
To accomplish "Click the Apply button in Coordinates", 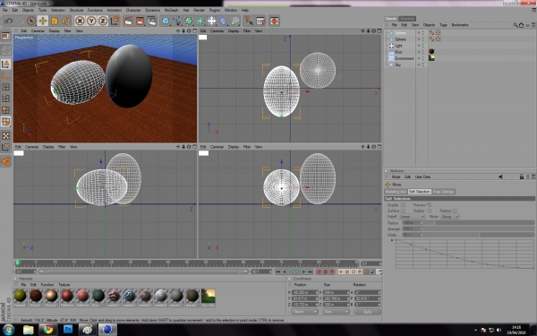I will [368, 312].
